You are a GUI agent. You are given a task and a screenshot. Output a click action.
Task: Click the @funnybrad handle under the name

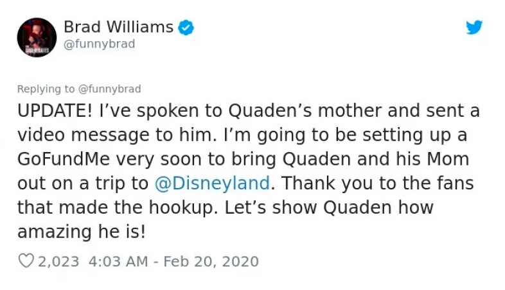pos(99,44)
